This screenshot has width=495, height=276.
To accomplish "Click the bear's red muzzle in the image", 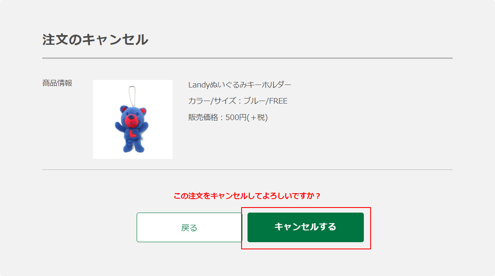I will coord(131,121).
